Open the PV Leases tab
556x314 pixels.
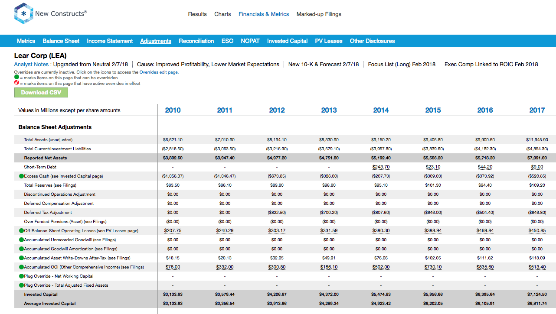[x=329, y=41]
